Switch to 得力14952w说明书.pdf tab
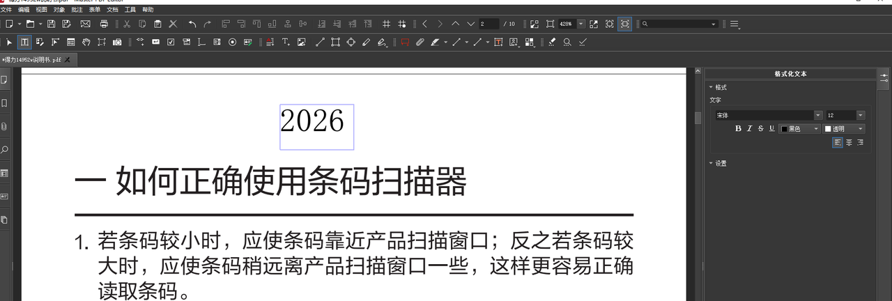Image resolution: width=892 pixels, height=301 pixels. coord(32,60)
